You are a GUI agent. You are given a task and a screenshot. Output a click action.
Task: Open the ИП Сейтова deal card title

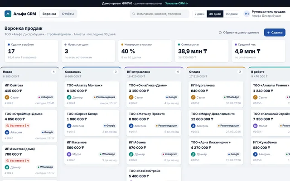click(x=14, y=86)
